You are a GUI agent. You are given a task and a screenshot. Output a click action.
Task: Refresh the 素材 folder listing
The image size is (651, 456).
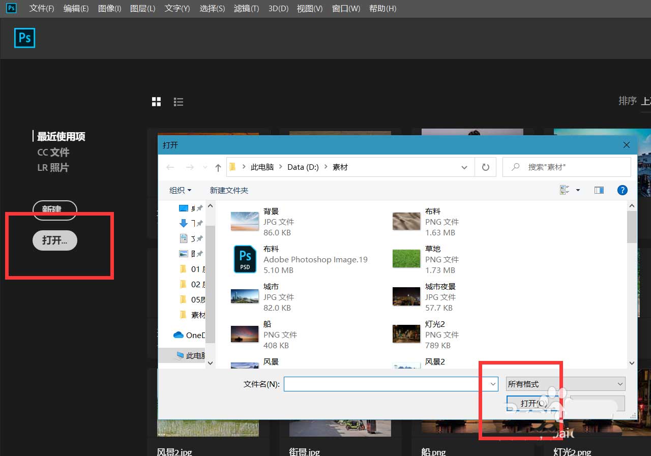pyautogui.click(x=486, y=167)
